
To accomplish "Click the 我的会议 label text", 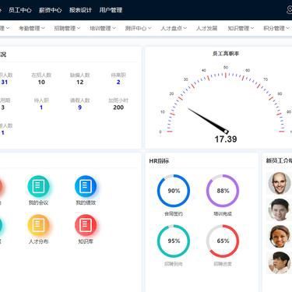I will click(x=38, y=202).
